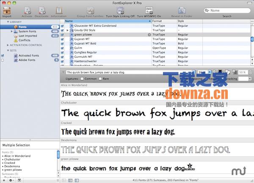Click the Adobe Fonts set icon
The width and height of the screenshot is (254, 183).
[16, 60]
